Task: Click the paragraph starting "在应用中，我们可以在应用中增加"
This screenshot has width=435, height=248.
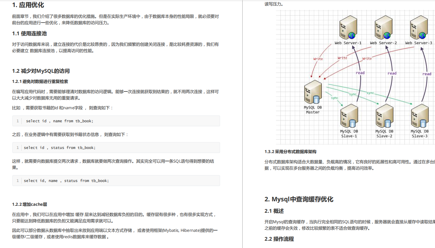Action: [114, 218]
